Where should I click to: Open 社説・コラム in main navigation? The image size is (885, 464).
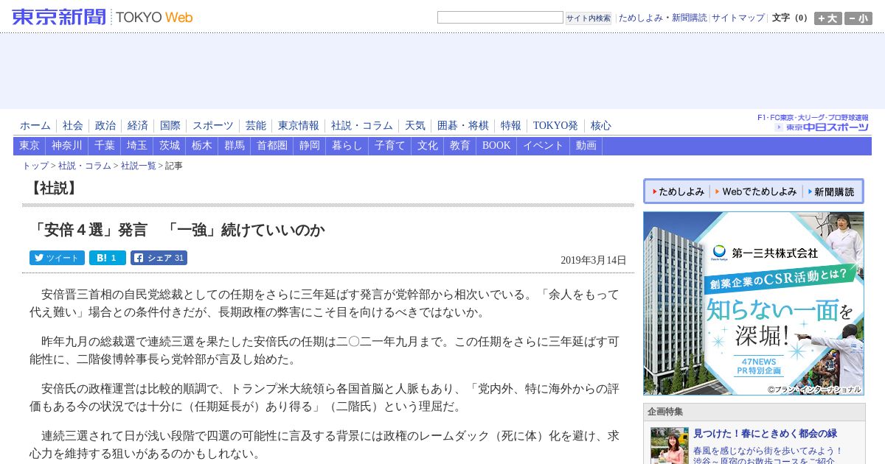coord(362,126)
